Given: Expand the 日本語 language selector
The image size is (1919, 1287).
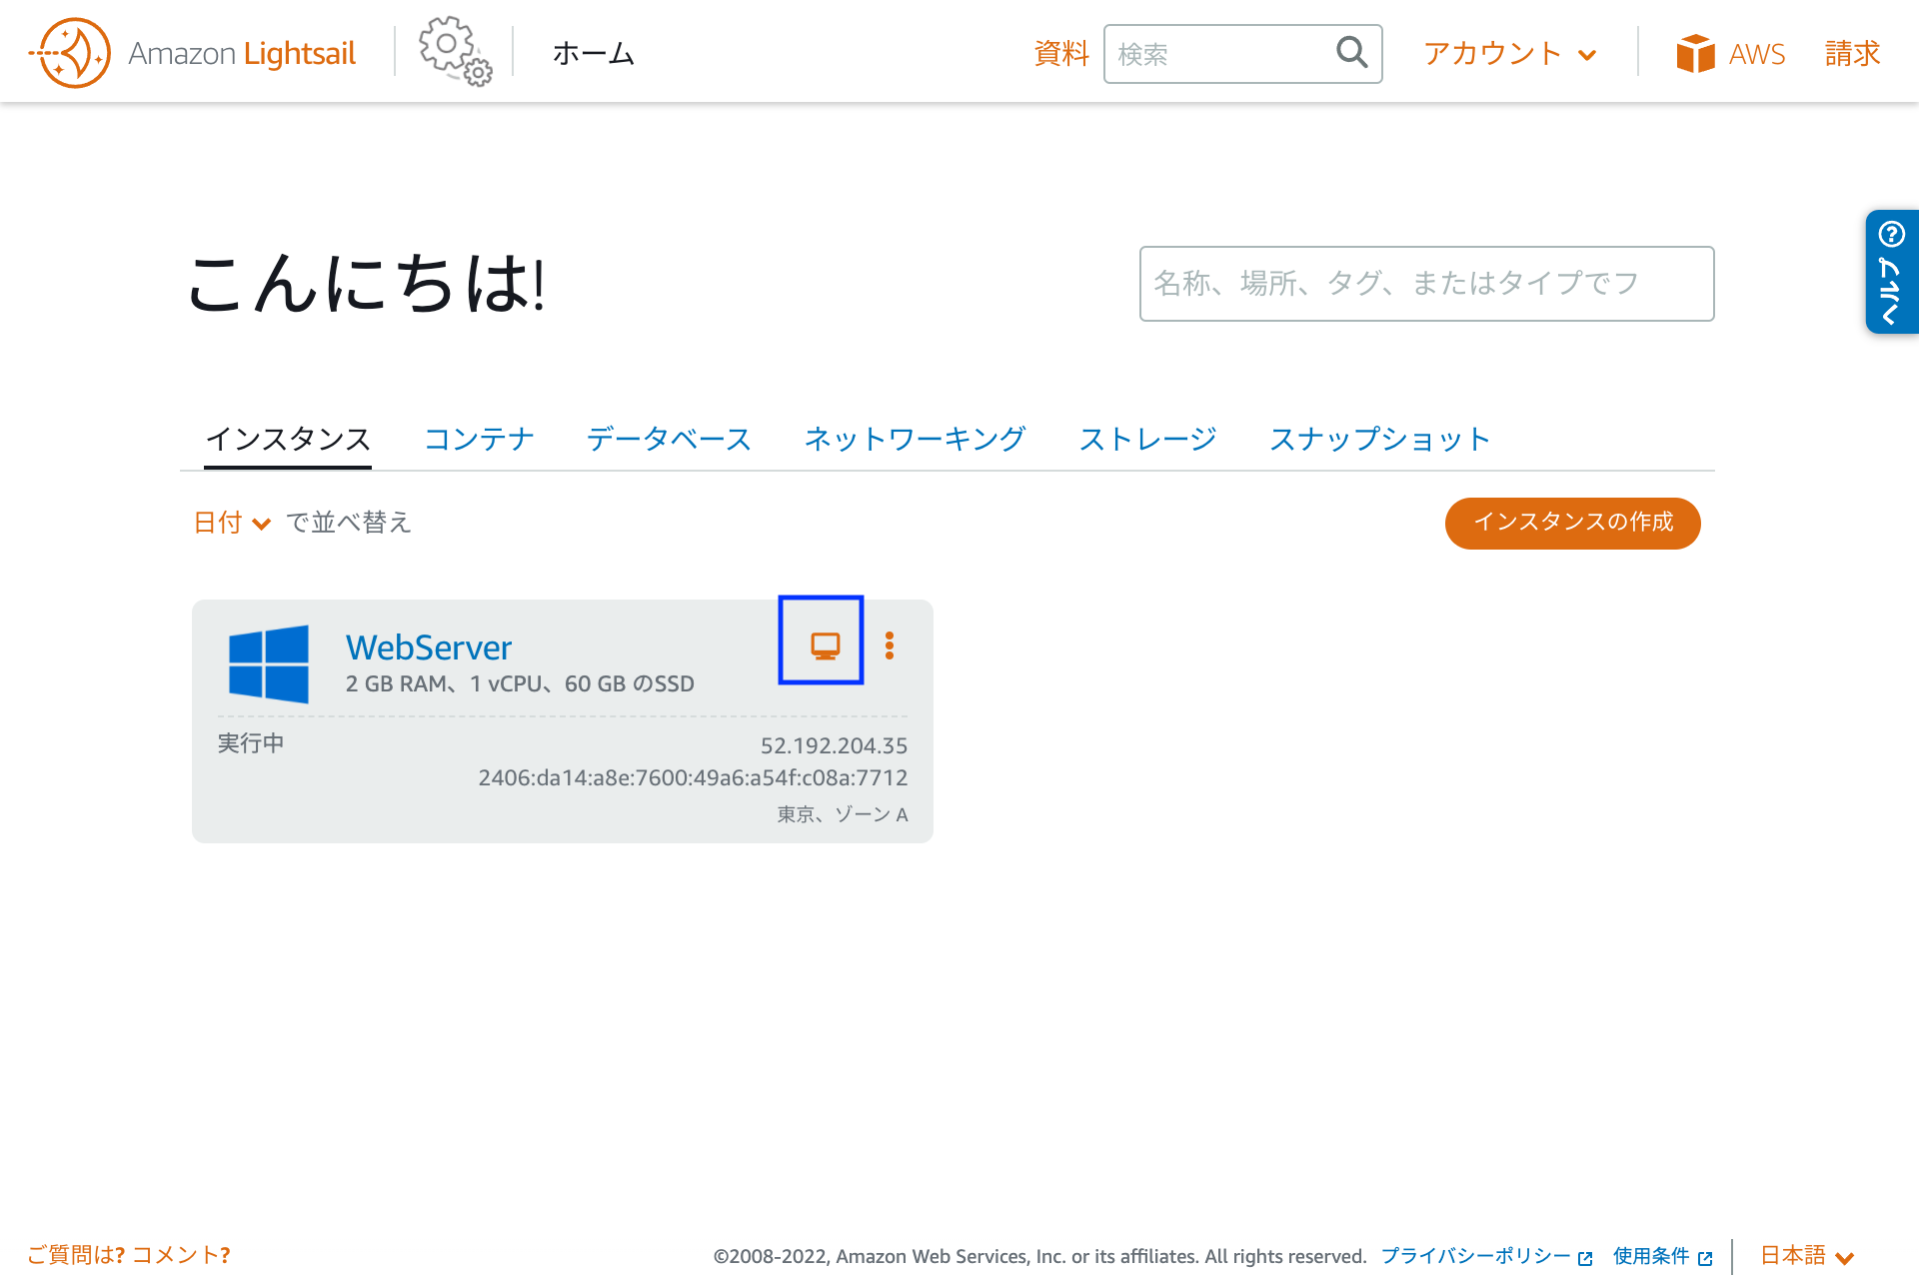Looking at the screenshot, I should [1805, 1256].
